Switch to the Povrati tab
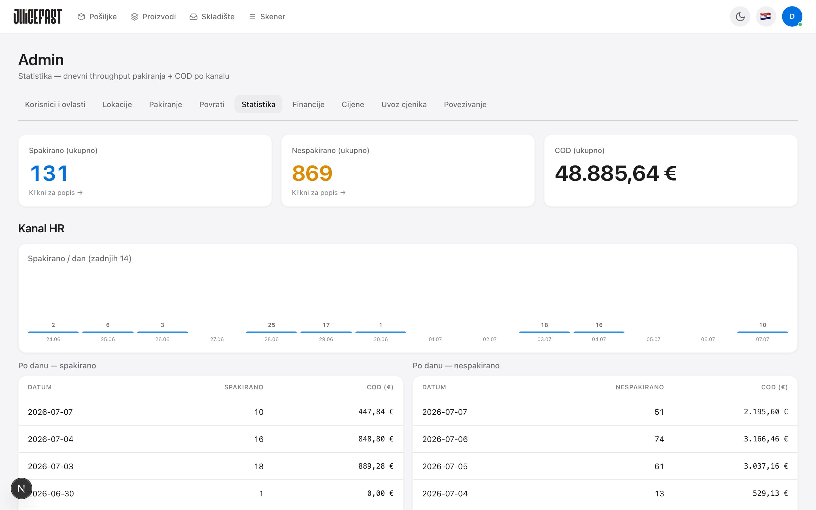The width and height of the screenshot is (816, 510). tap(212, 104)
